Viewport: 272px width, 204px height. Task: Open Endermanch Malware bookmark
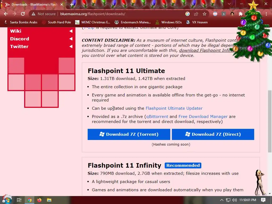tap(133, 22)
